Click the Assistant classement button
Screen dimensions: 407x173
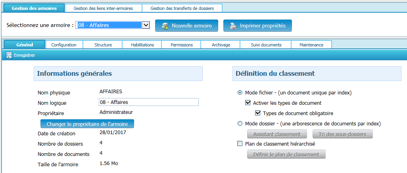click(277, 134)
